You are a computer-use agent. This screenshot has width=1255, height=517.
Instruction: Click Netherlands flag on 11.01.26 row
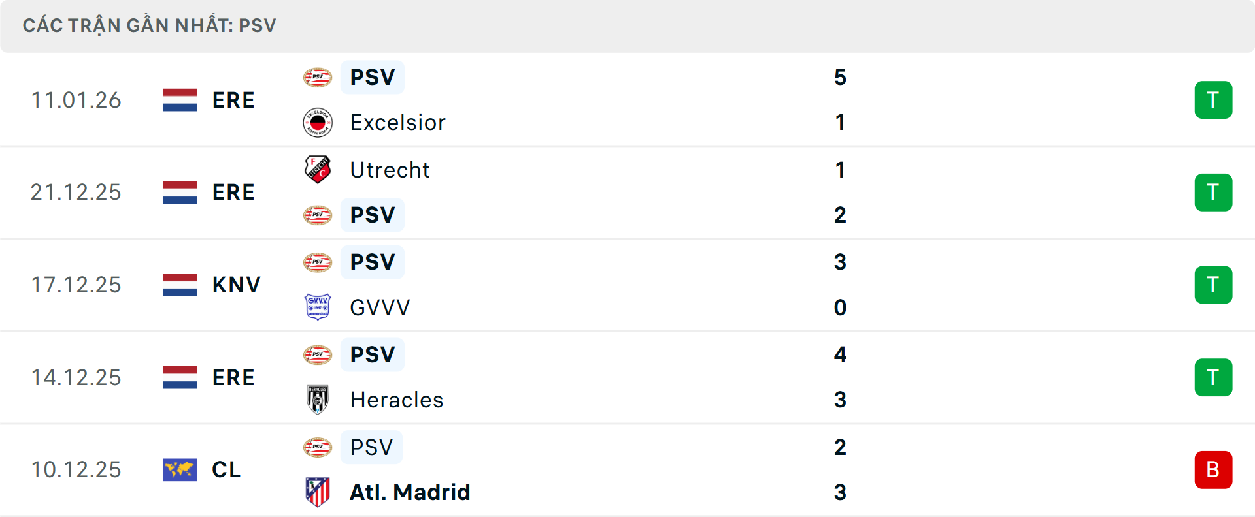click(180, 100)
